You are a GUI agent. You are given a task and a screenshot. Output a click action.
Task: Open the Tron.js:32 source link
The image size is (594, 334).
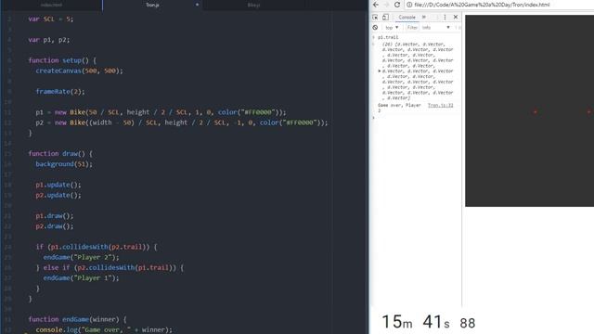(x=440, y=105)
